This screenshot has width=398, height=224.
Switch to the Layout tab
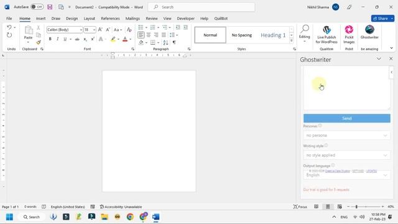(90, 19)
